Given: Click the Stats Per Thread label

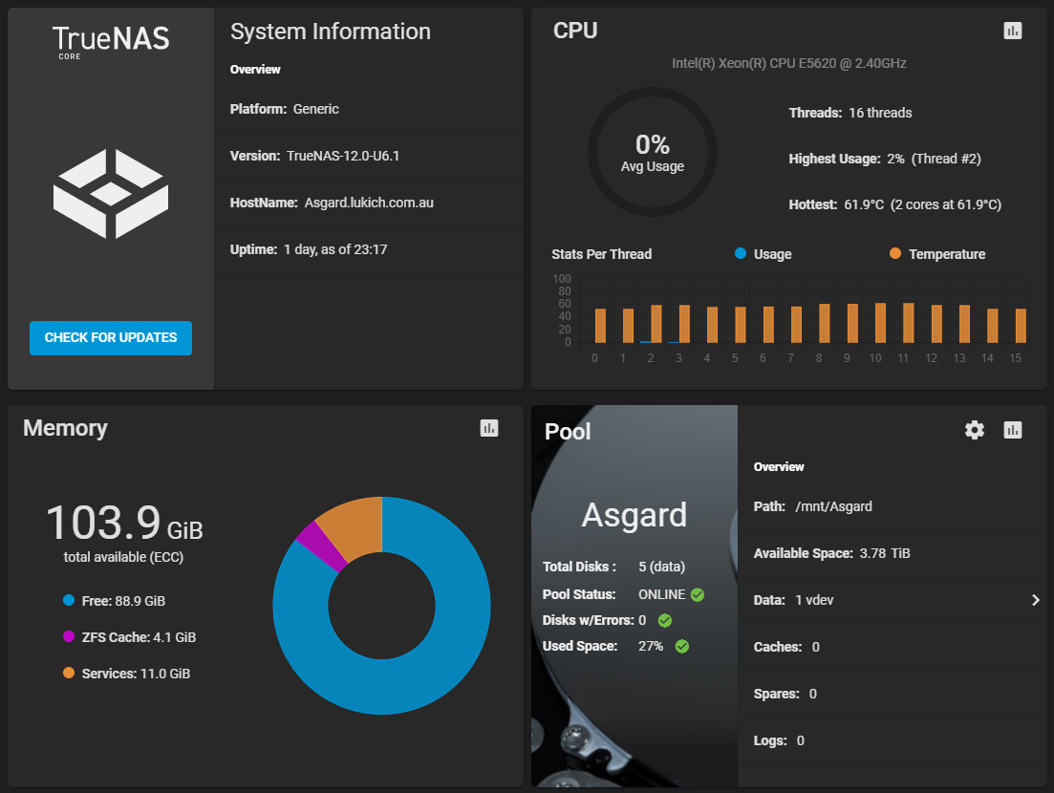Looking at the screenshot, I should [x=602, y=254].
